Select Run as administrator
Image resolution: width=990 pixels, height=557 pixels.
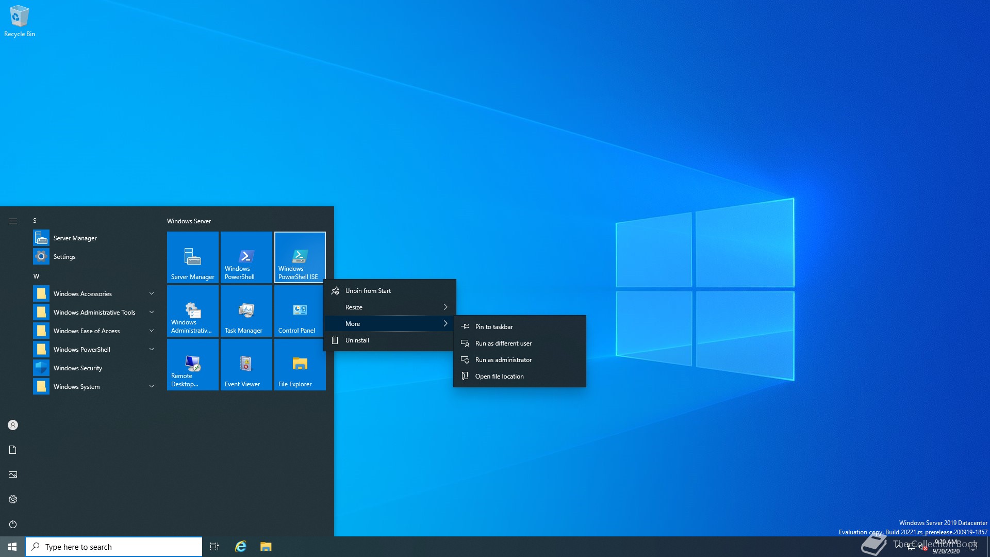[x=503, y=360]
